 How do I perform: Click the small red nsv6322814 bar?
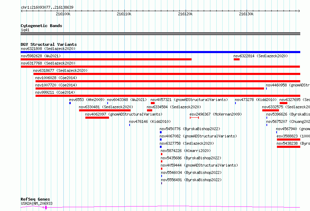237,59
